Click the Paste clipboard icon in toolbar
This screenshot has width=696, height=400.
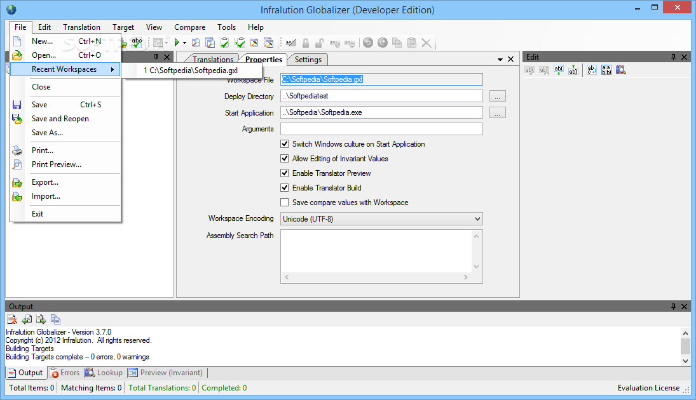(x=412, y=43)
